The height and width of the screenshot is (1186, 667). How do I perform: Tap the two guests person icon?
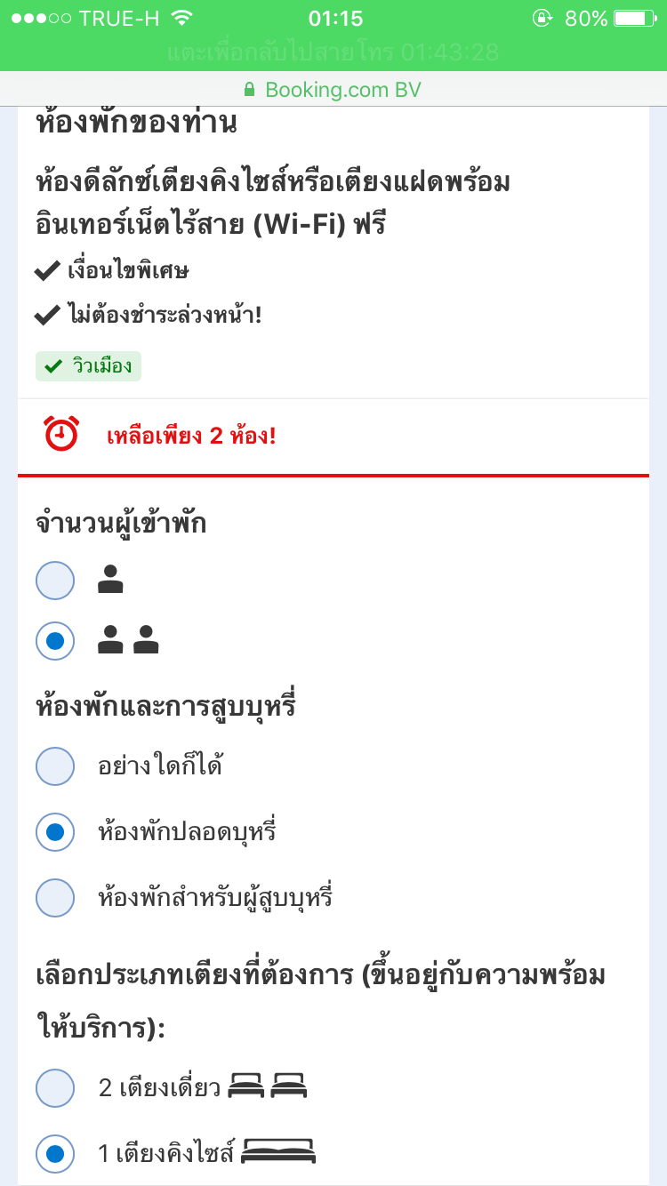[x=127, y=640]
